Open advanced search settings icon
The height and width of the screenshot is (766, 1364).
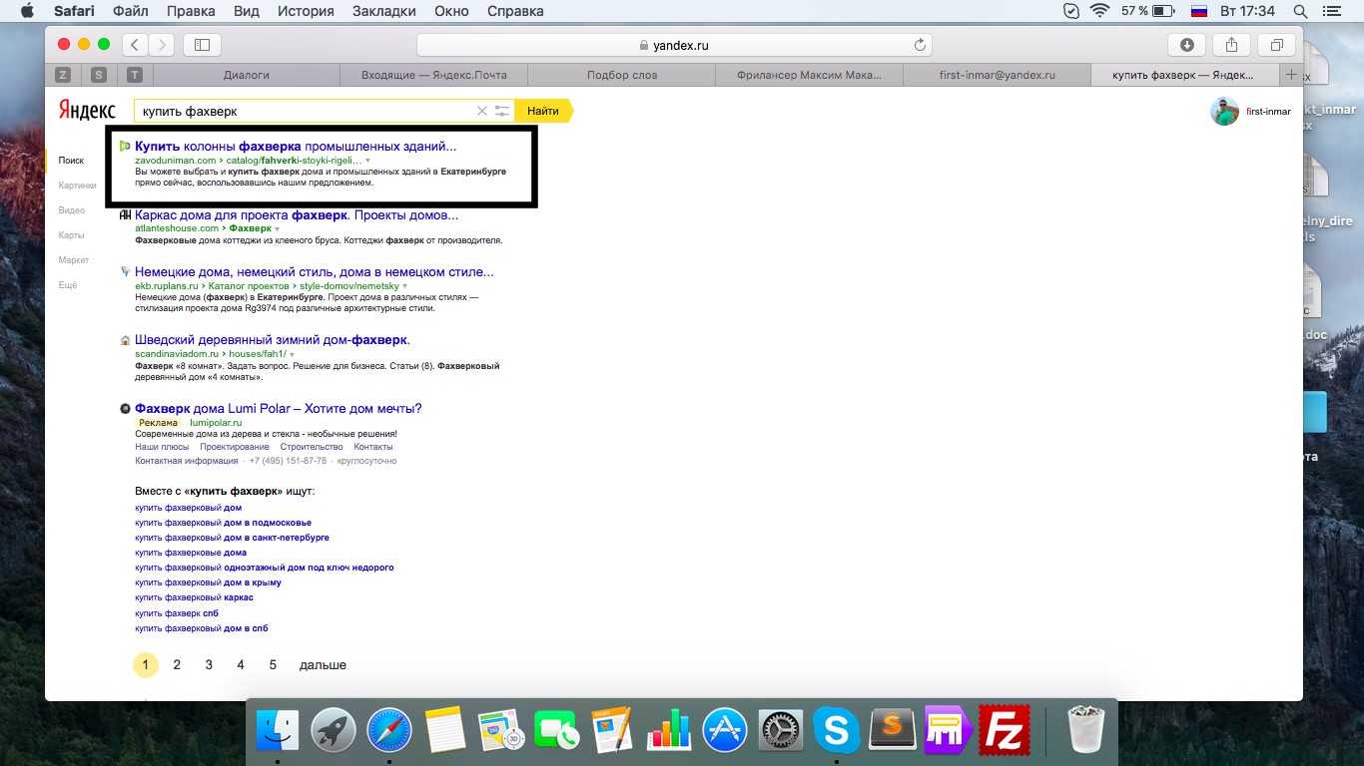point(502,111)
